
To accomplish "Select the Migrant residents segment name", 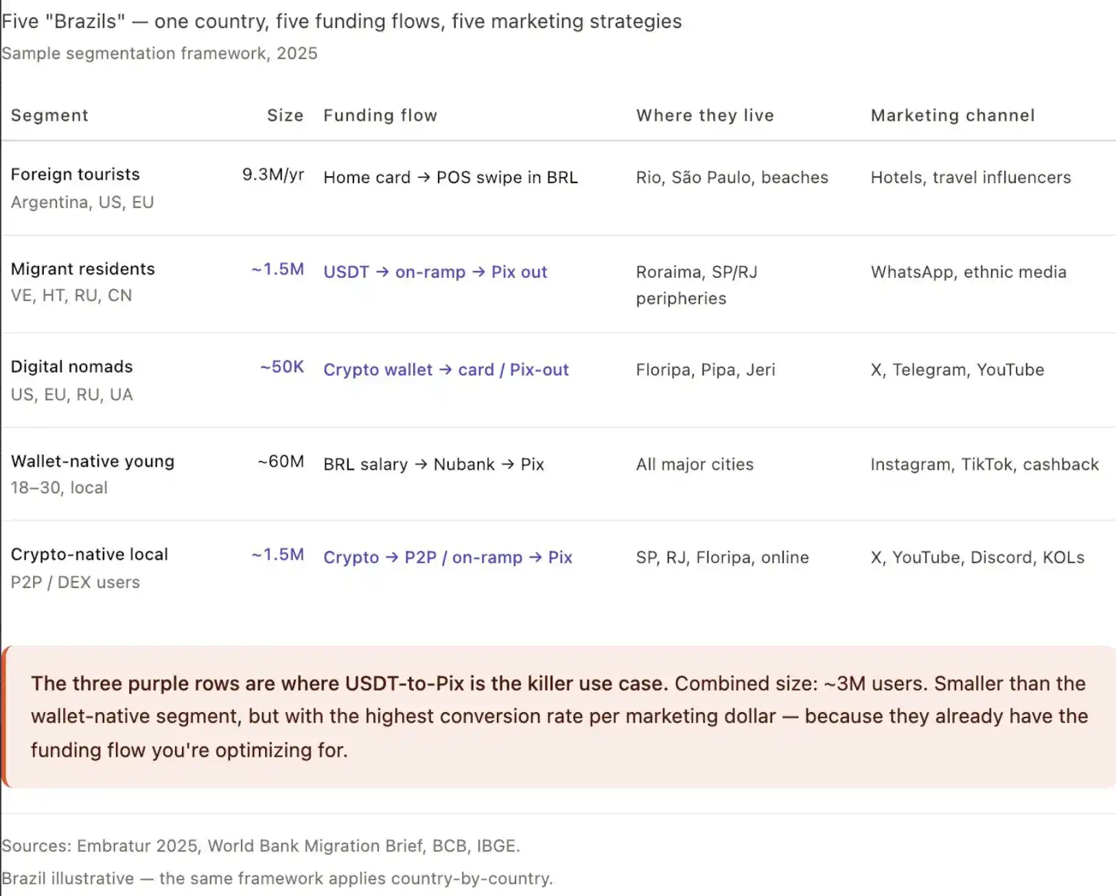I will (83, 269).
